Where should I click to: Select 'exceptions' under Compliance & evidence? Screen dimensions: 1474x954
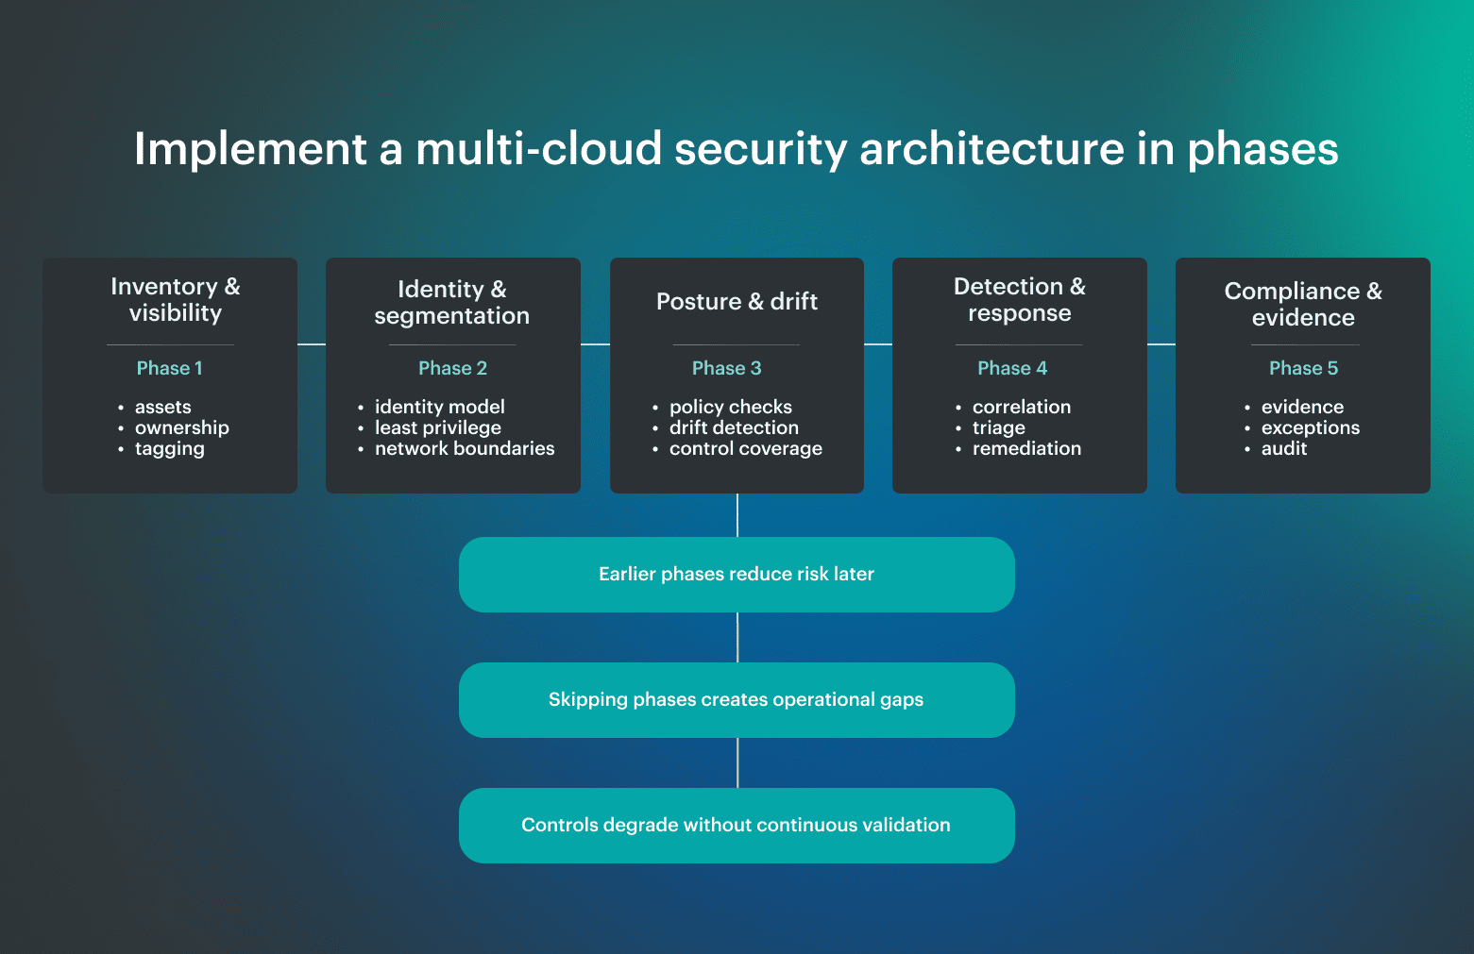coord(1311,427)
